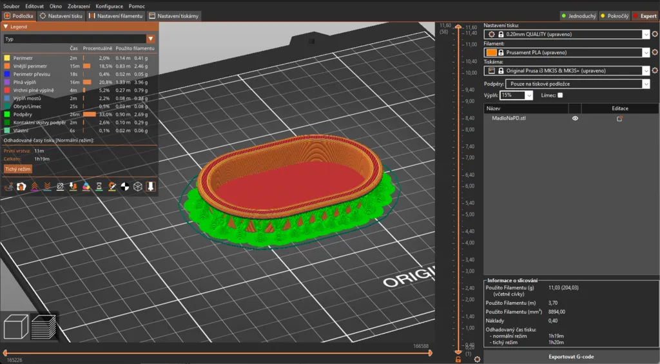Image resolution: width=660 pixels, height=364 pixels.
Task: Click the edit icon for MadloNaPD.stl
Action: [x=619, y=119]
